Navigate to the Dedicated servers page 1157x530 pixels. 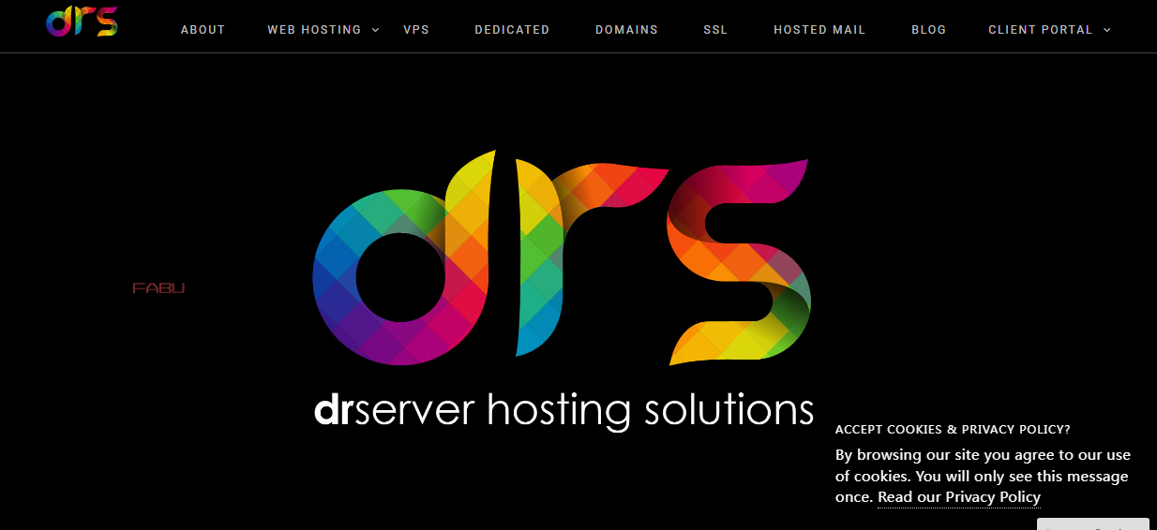click(512, 30)
